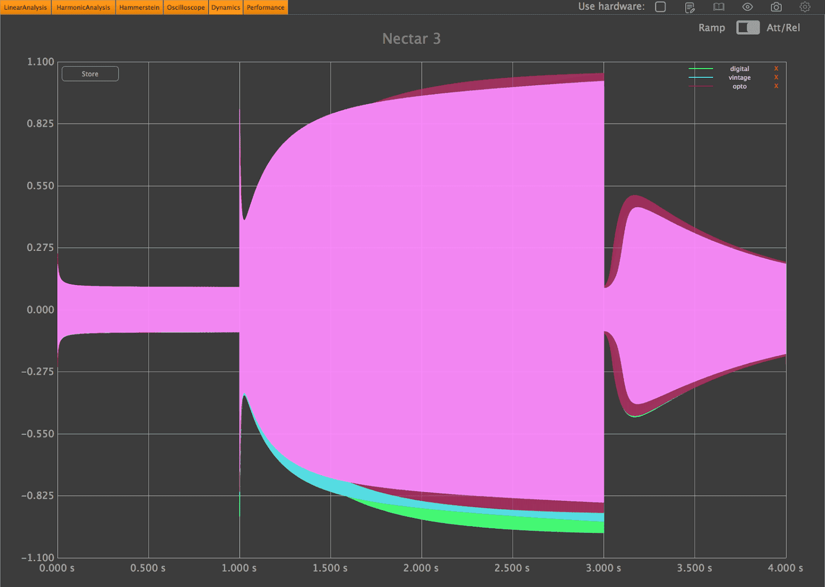Click the Att/Rel label
The height and width of the screenshot is (587, 825).
click(x=783, y=28)
